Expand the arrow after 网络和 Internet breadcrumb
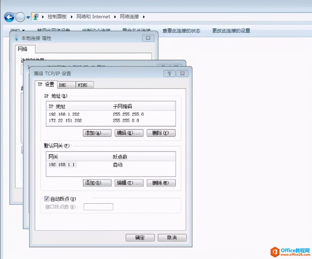 point(115,17)
